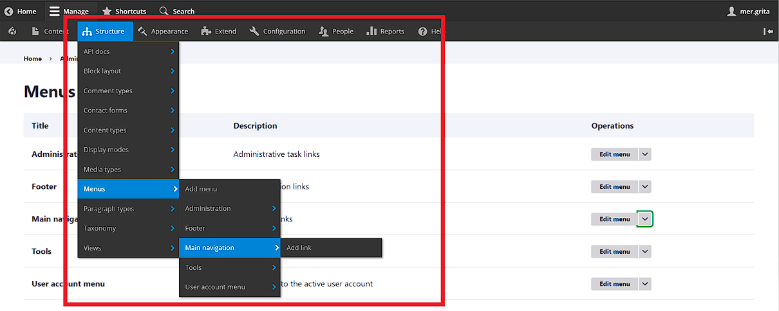Expand dropdown arrow beside Administration's Edit menu

point(645,154)
